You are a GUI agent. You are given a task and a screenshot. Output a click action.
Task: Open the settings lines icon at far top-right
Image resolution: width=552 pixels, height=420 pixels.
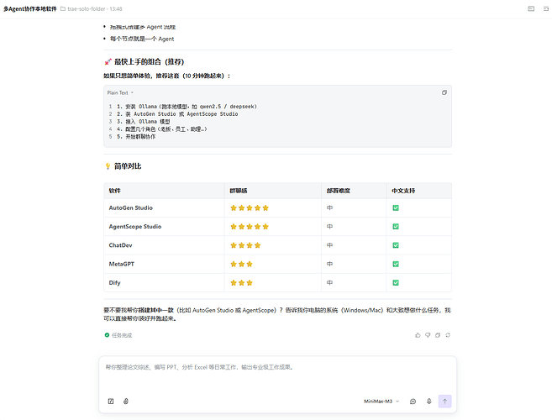pos(546,8)
